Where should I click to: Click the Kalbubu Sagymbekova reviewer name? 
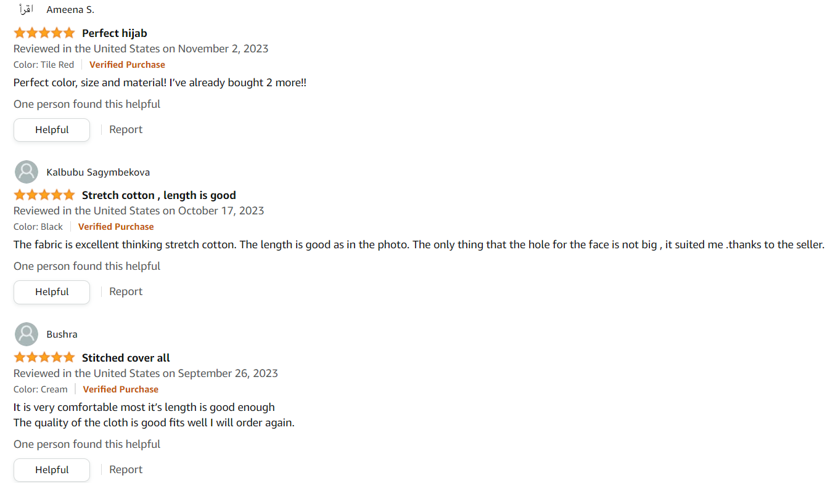coord(98,172)
